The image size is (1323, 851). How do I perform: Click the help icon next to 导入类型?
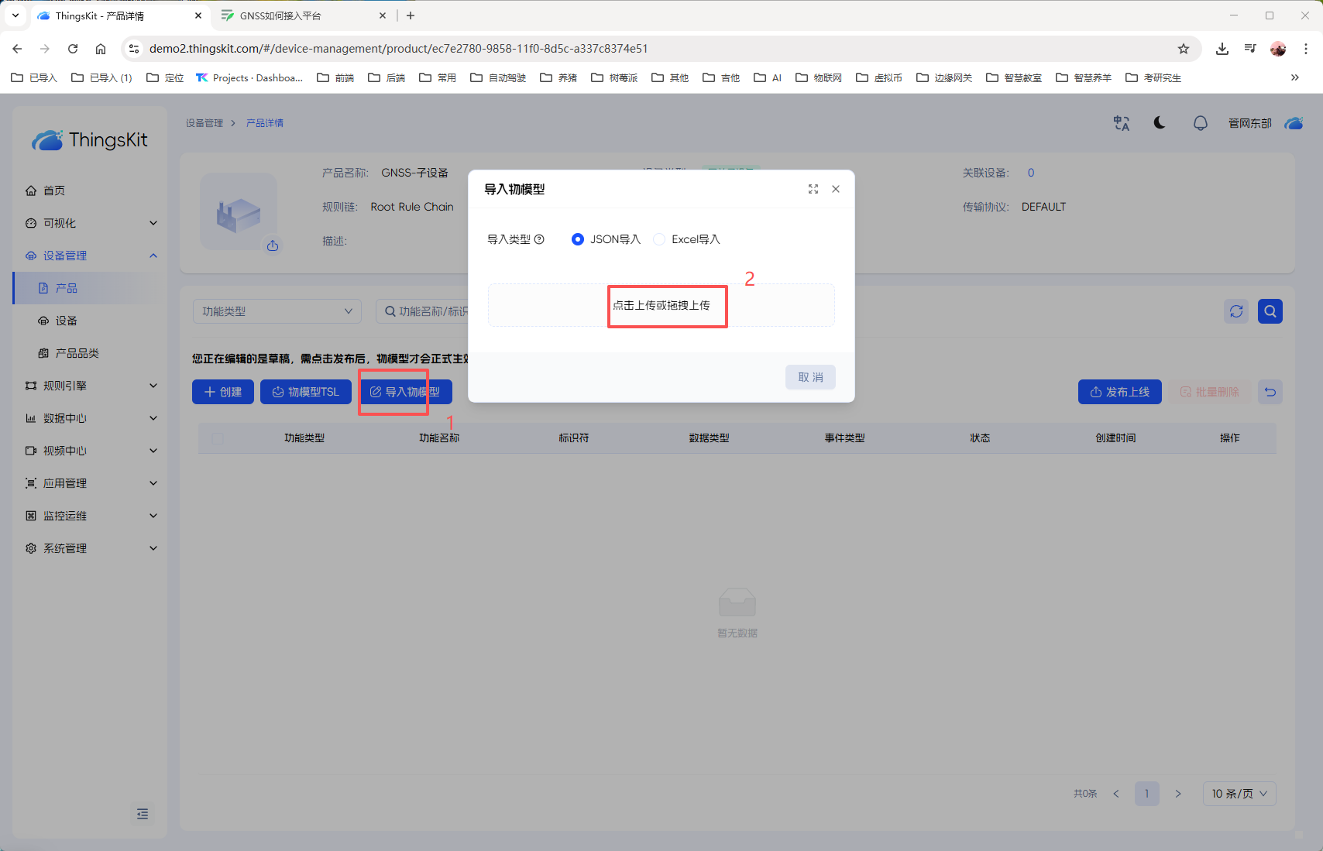[x=539, y=239]
